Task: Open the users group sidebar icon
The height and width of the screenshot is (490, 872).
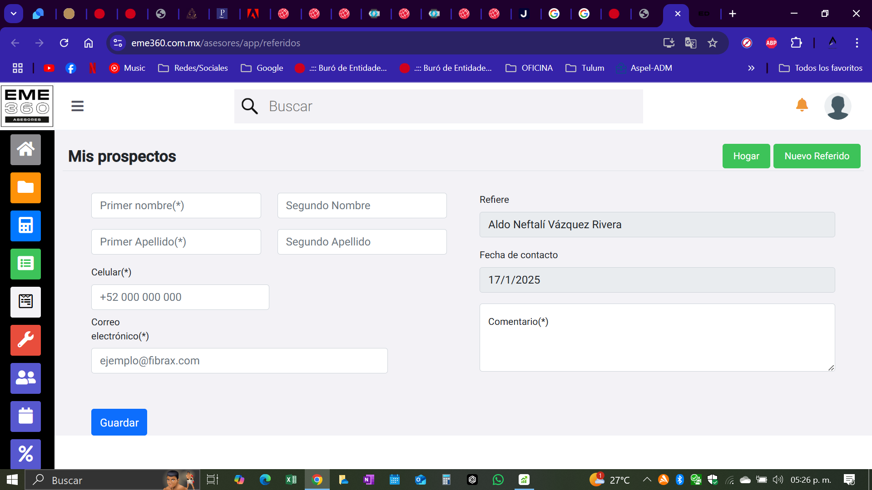Action: click(25, 378)
